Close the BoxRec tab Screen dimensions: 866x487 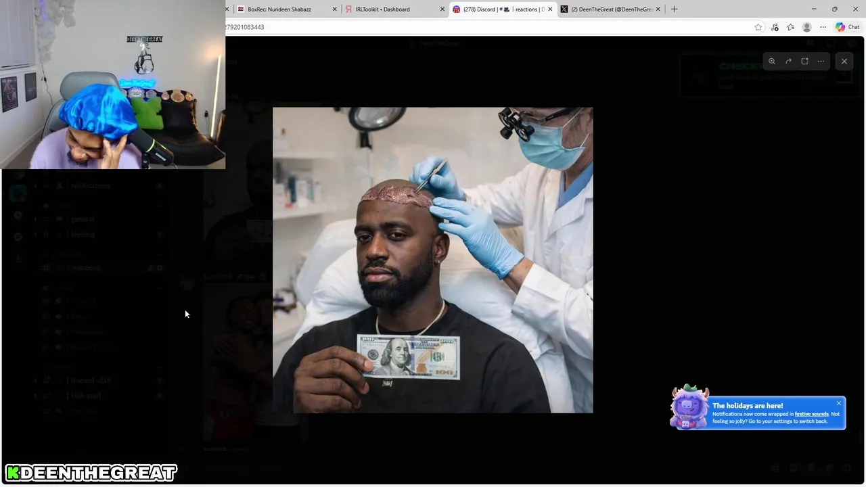(334, 9)
